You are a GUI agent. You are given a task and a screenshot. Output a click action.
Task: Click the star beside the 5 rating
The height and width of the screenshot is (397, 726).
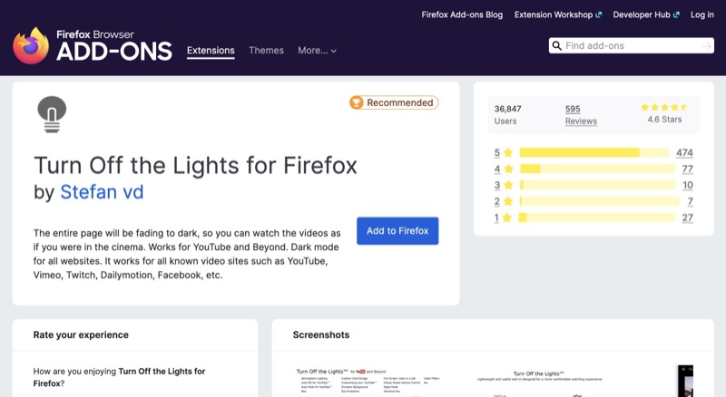tap(508, 152)
